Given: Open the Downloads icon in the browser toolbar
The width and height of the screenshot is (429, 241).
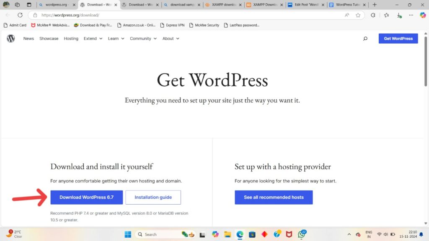Looking at the screenshot, I should click(x=399, y=15).
